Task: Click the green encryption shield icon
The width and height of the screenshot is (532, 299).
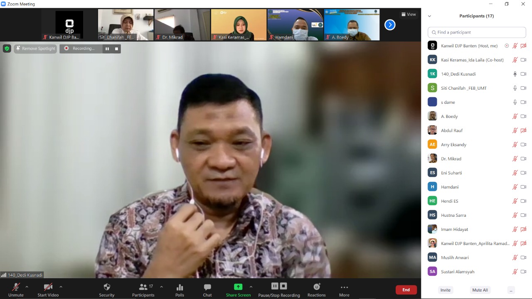Action: tap(7, 49)
